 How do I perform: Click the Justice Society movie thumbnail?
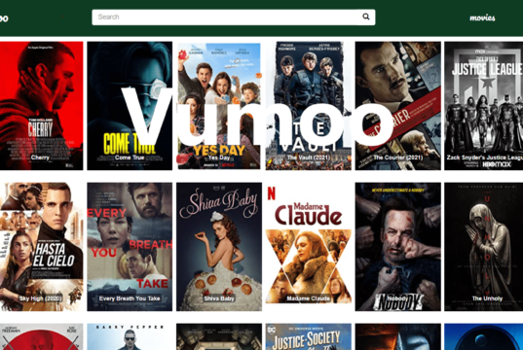[309, 336]
